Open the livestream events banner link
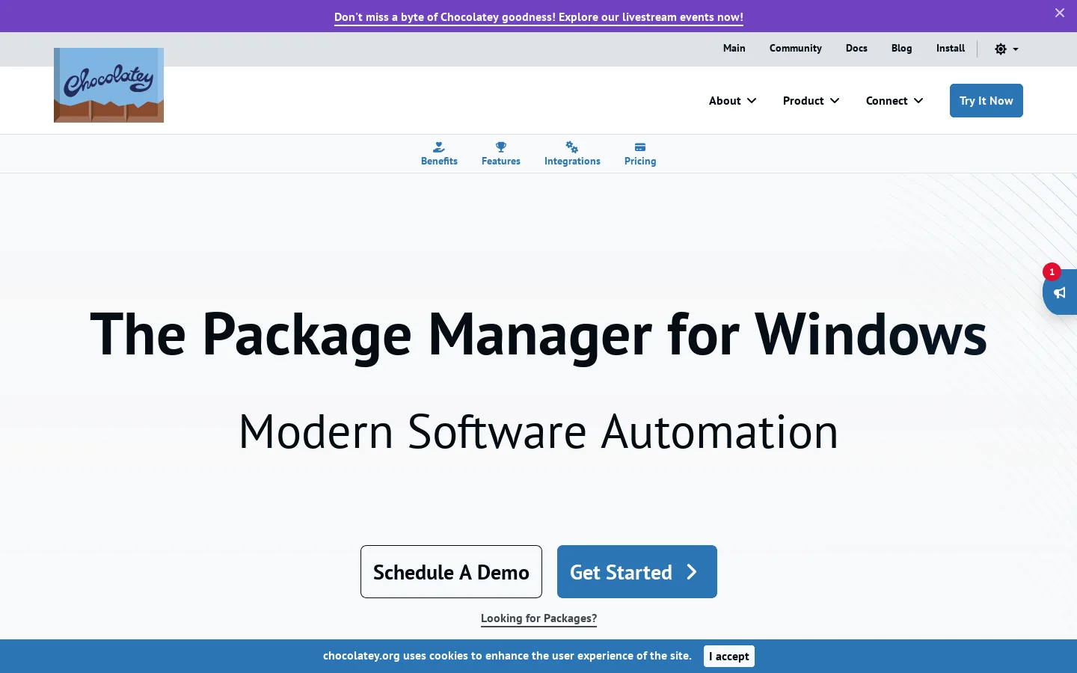1077x673 pixels. [x=538, y=17]
